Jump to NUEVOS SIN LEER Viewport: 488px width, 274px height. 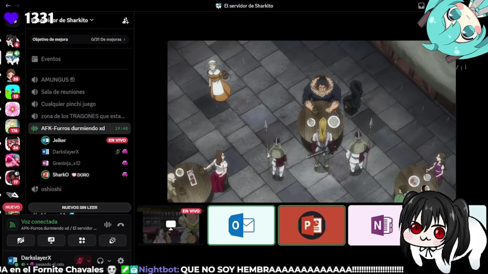tap(79, 207)
